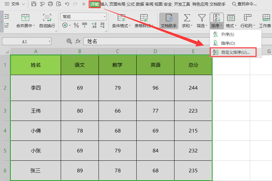Open the 文件 menu
This screenshot has width=272, height=181.
15,4
